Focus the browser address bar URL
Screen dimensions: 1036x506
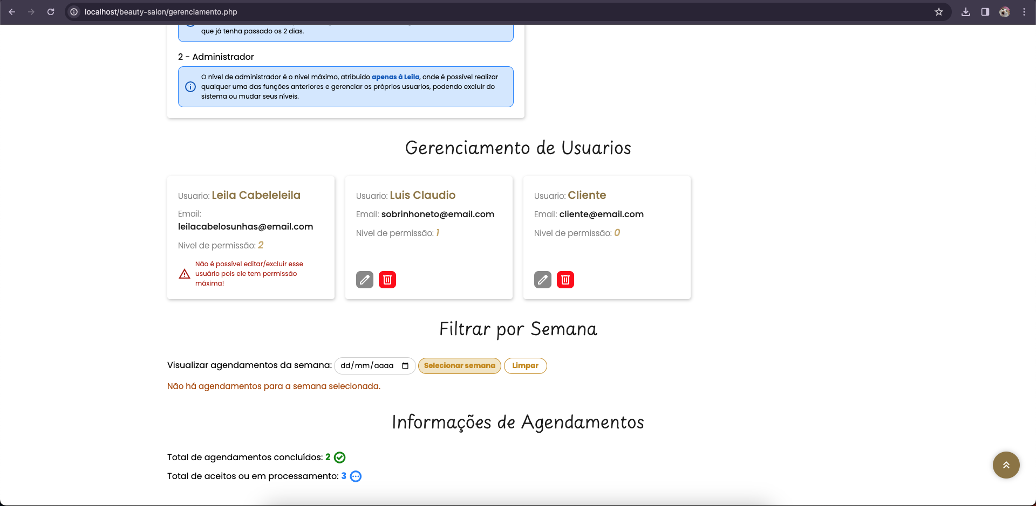(161, 12)
